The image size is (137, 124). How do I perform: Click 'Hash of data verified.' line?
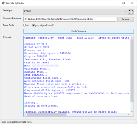click(41, 97)
